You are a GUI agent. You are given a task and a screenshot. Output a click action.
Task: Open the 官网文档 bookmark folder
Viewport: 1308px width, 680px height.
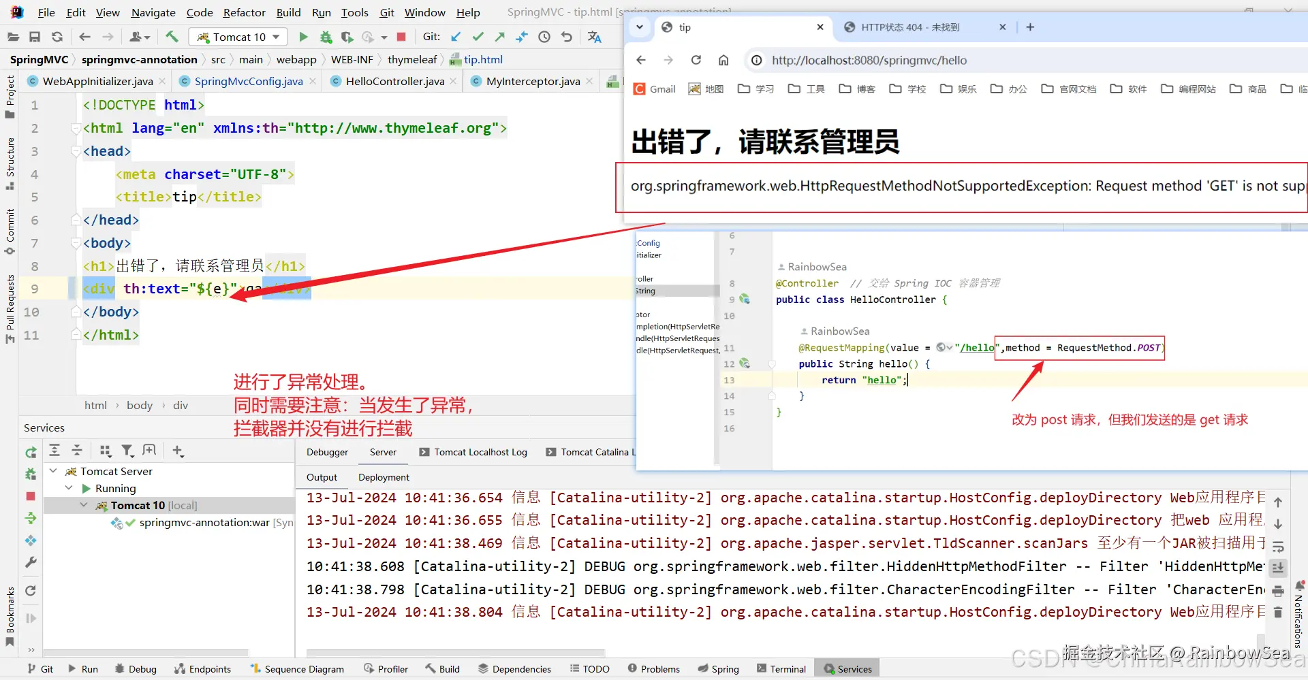coord(1068,88)
